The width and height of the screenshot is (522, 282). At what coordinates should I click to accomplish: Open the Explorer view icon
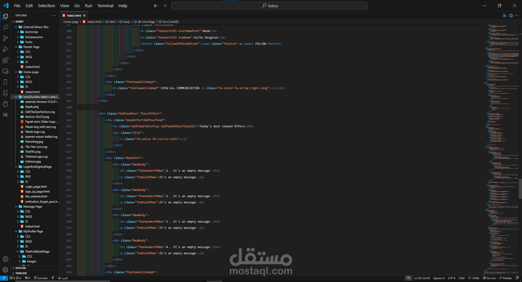pyautogui.click(x=5, y=16)
